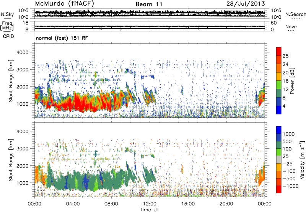Viewport: 306px width, 212px height.
Task: Click the 'Freq. [MHz]' axis label
Action: 7,26
